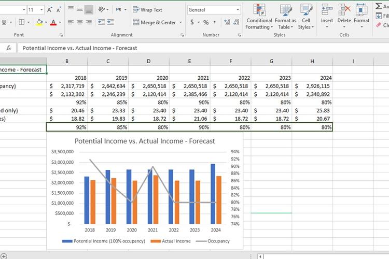The height and width of the screenshot is (259, 389).
Task: Select cell with 2018 year header
Action: point(67,78)
